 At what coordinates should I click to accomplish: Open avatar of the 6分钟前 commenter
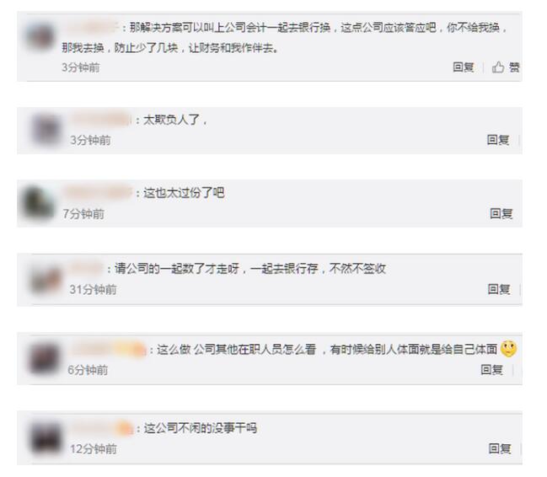coord(44,358)
